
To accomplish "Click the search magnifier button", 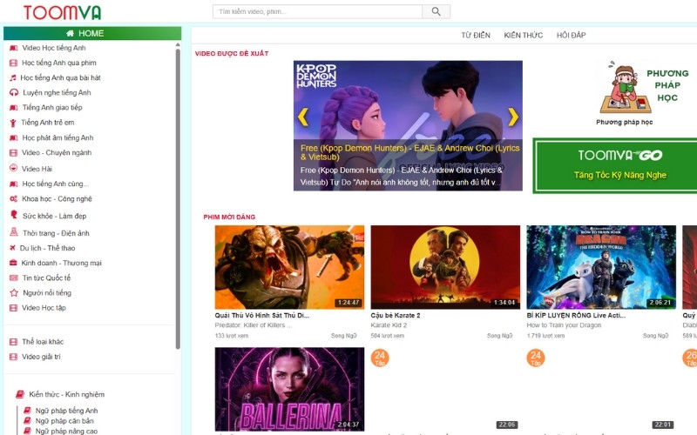I will 436,11.
